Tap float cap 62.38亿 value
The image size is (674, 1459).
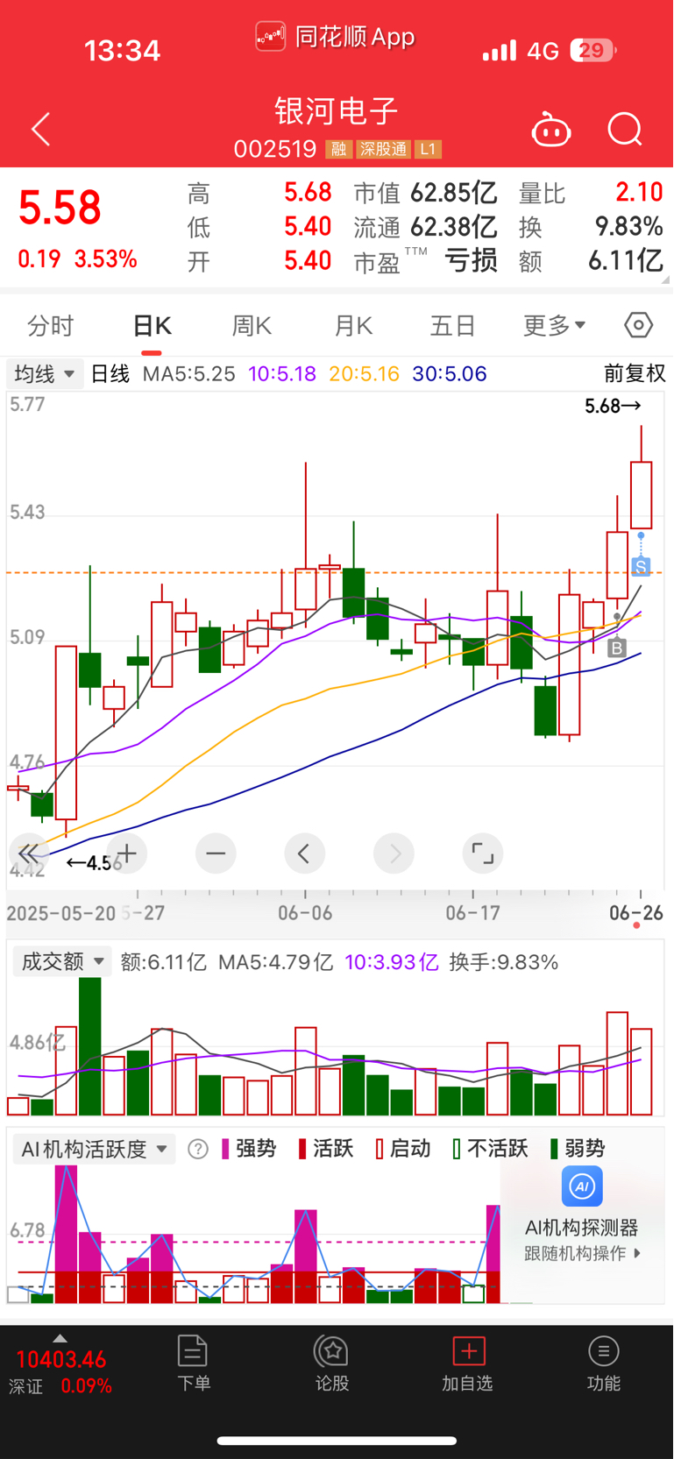pos(454,227)
